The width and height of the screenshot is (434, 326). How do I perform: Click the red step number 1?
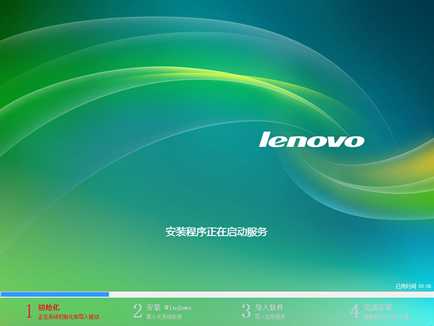[29, 311]
